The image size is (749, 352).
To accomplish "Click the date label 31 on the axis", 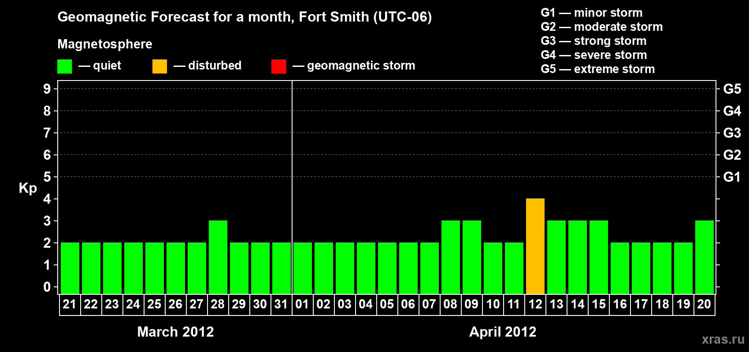I will pyautogui.click(x=281, y=304).
